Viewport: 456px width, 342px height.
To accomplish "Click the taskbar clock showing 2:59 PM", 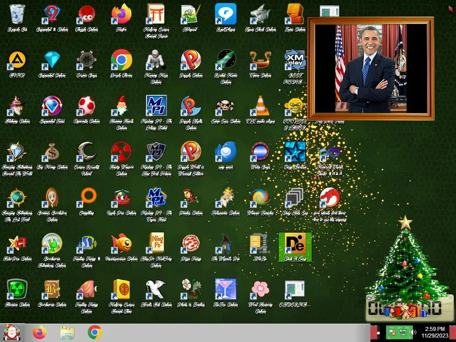I will point(435,332).
